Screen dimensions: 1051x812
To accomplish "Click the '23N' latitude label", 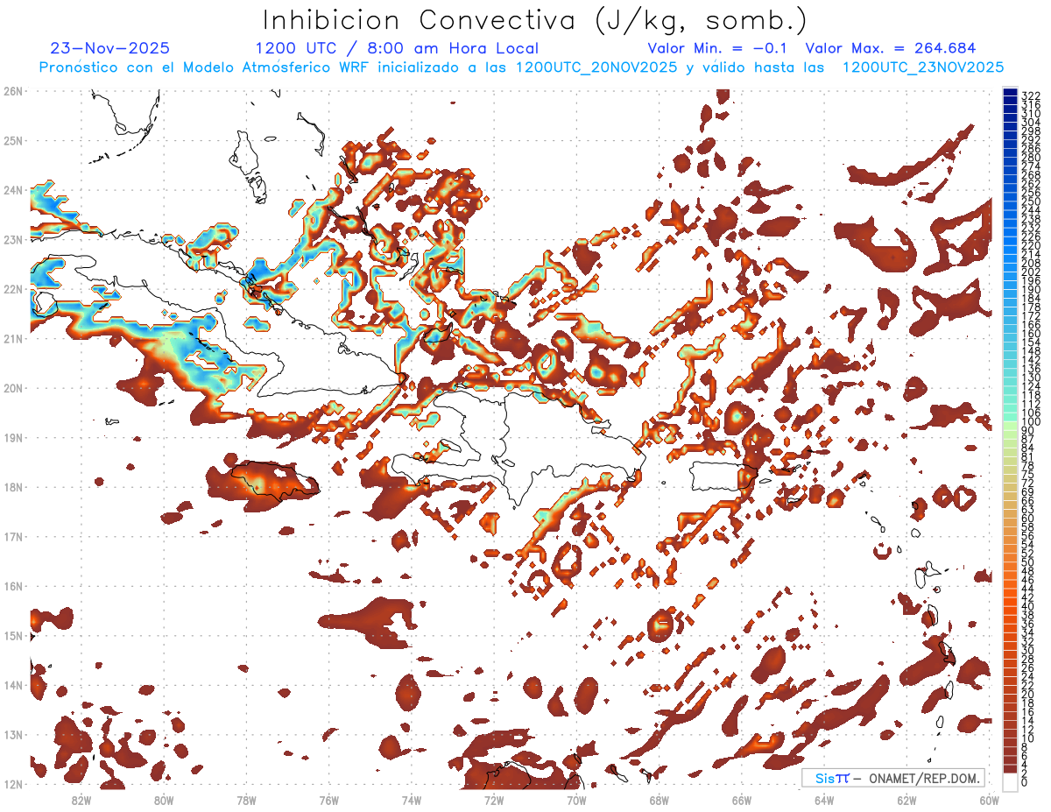I will tap(12, 239).
